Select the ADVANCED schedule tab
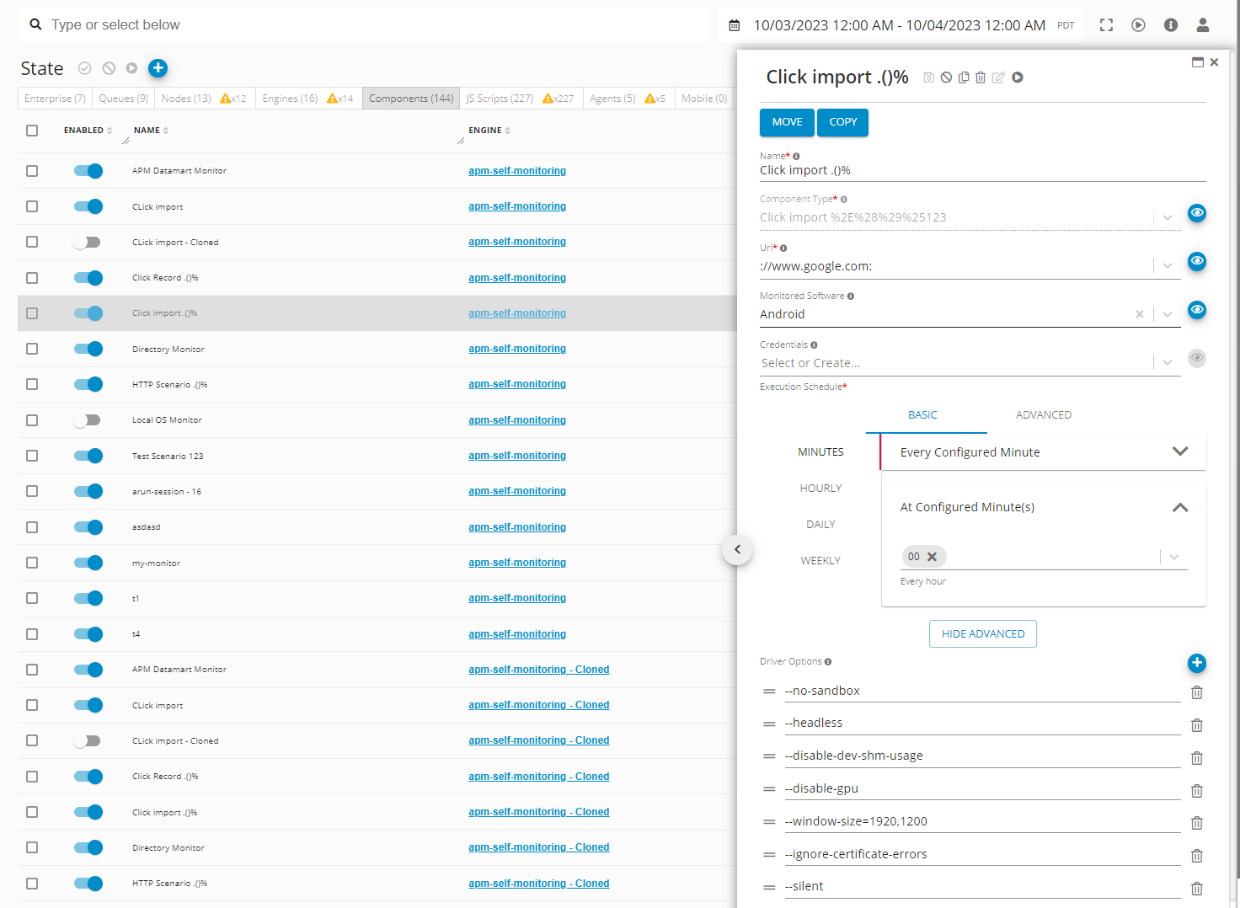1240x908 pixels. pyautogui.click(x=1043, y=415)
